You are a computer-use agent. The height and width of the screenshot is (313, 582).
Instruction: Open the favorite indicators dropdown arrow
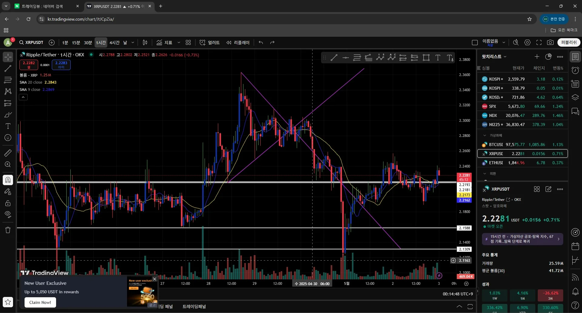pos(179,42)
